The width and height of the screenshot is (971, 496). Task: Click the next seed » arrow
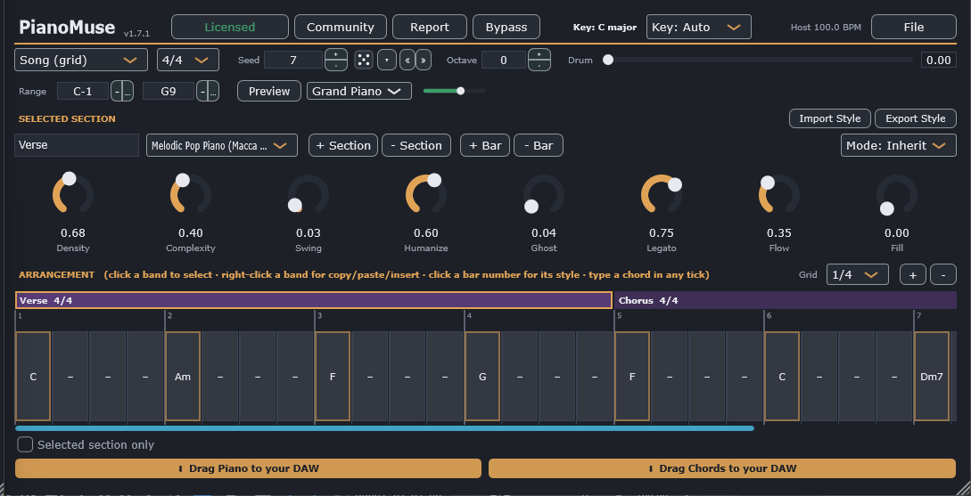click(423, 60)
